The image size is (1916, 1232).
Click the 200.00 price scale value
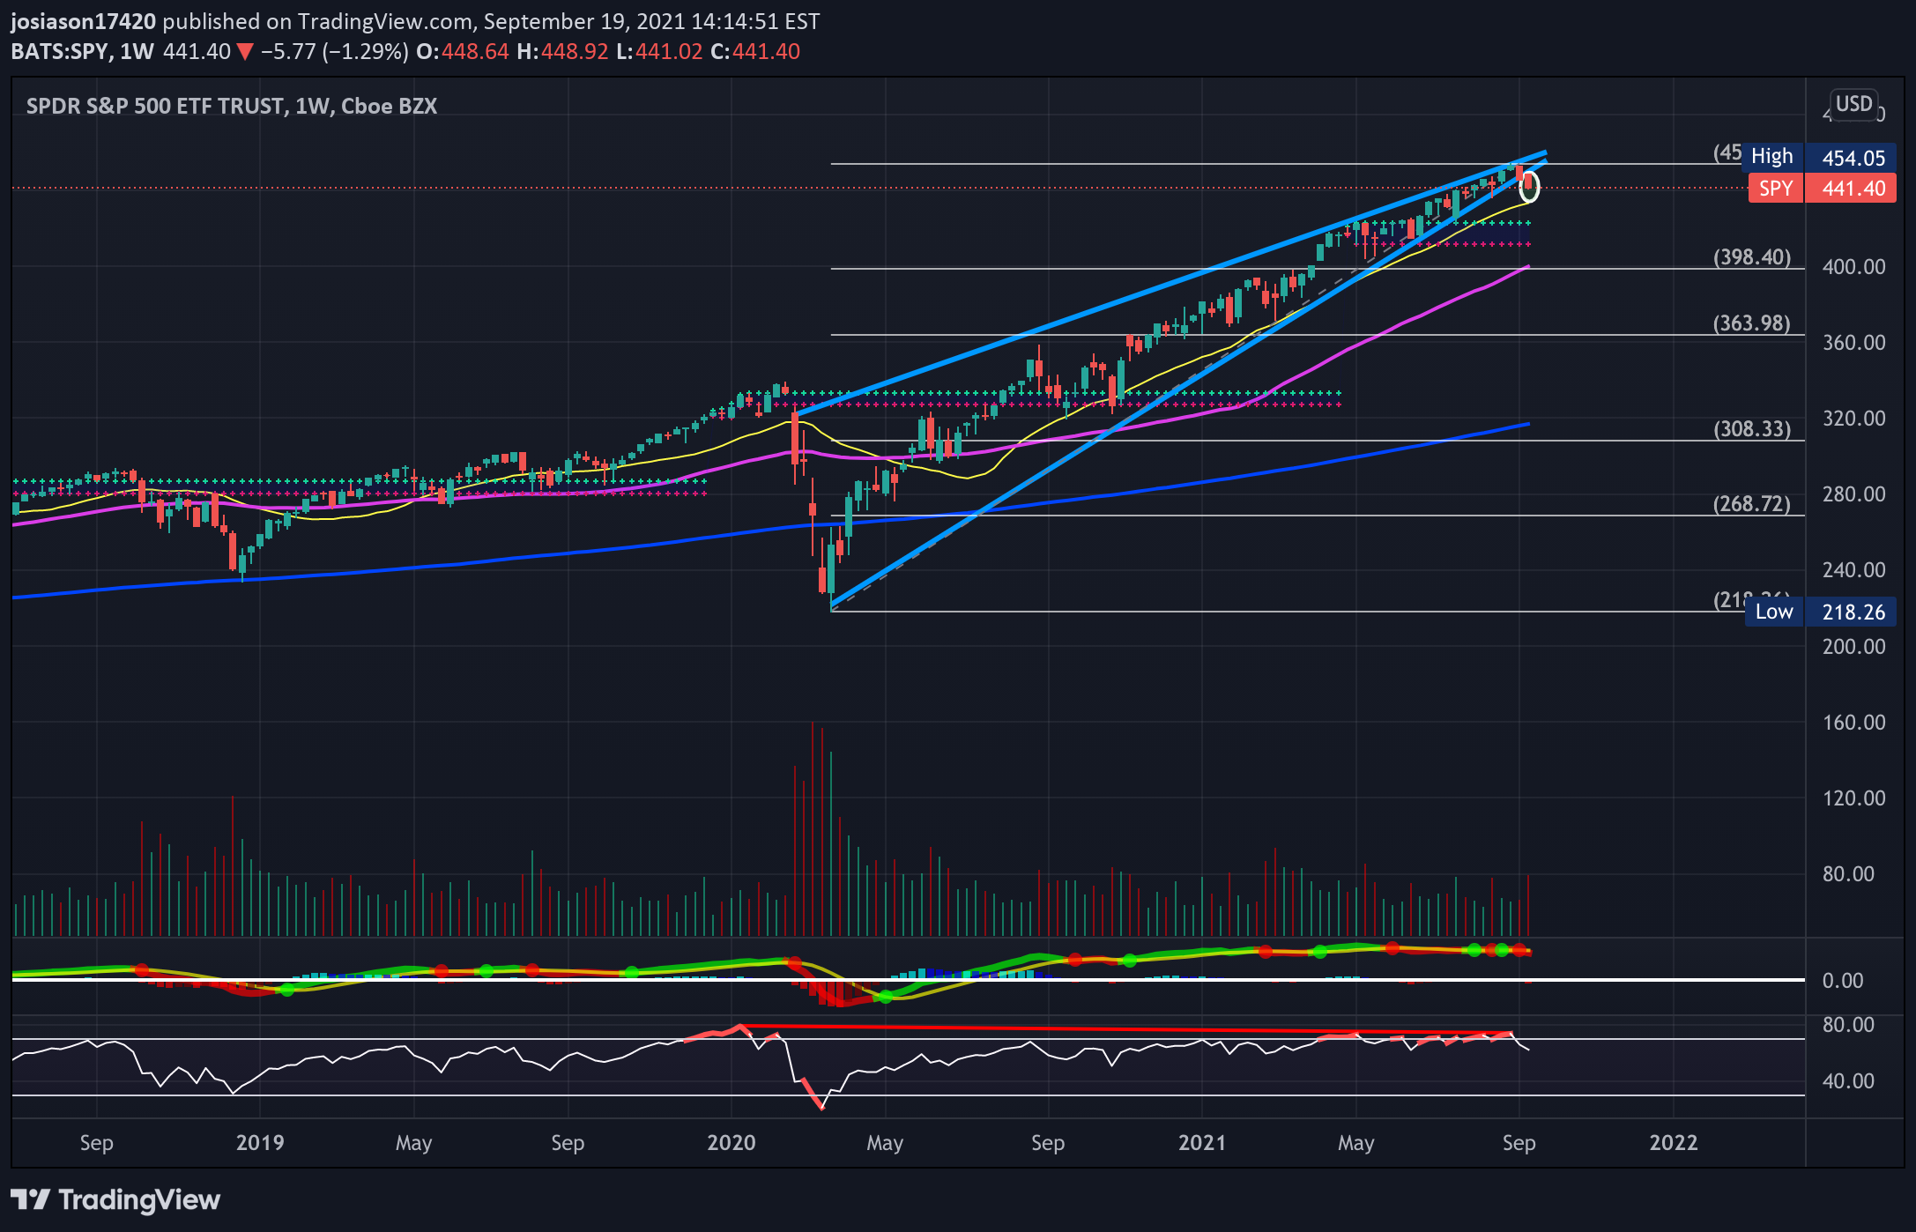(1853, 646)
